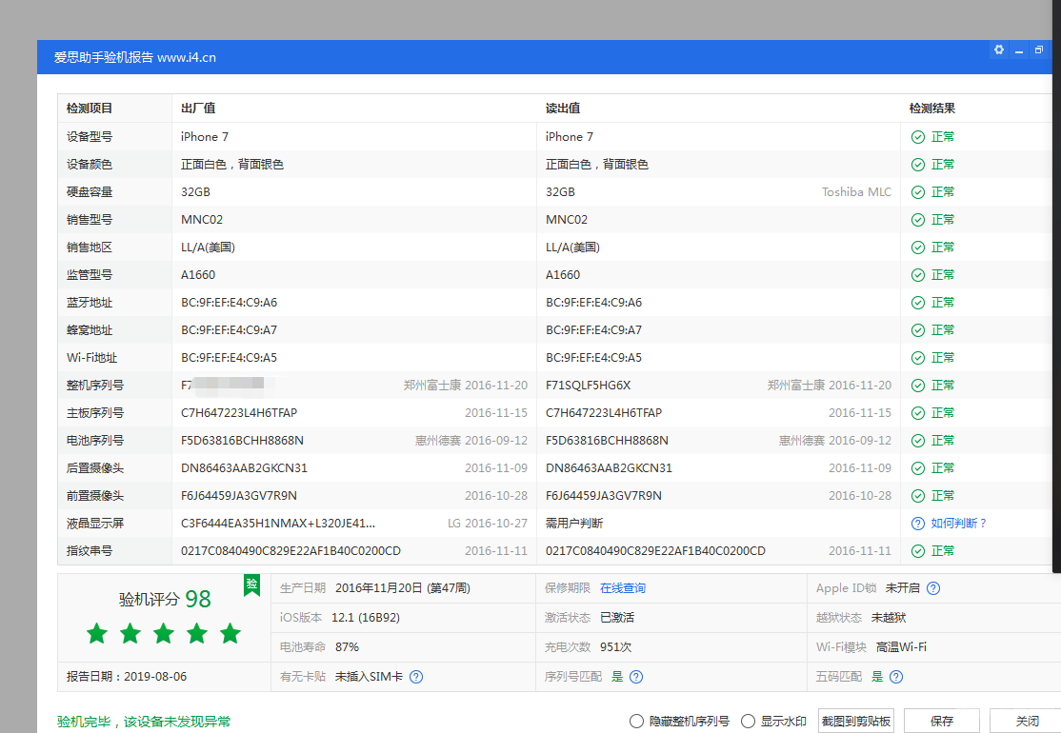This screenshot has height=733, width=1061.
Task: Click green check icon for 整机序列号
Action: [917, 386]
